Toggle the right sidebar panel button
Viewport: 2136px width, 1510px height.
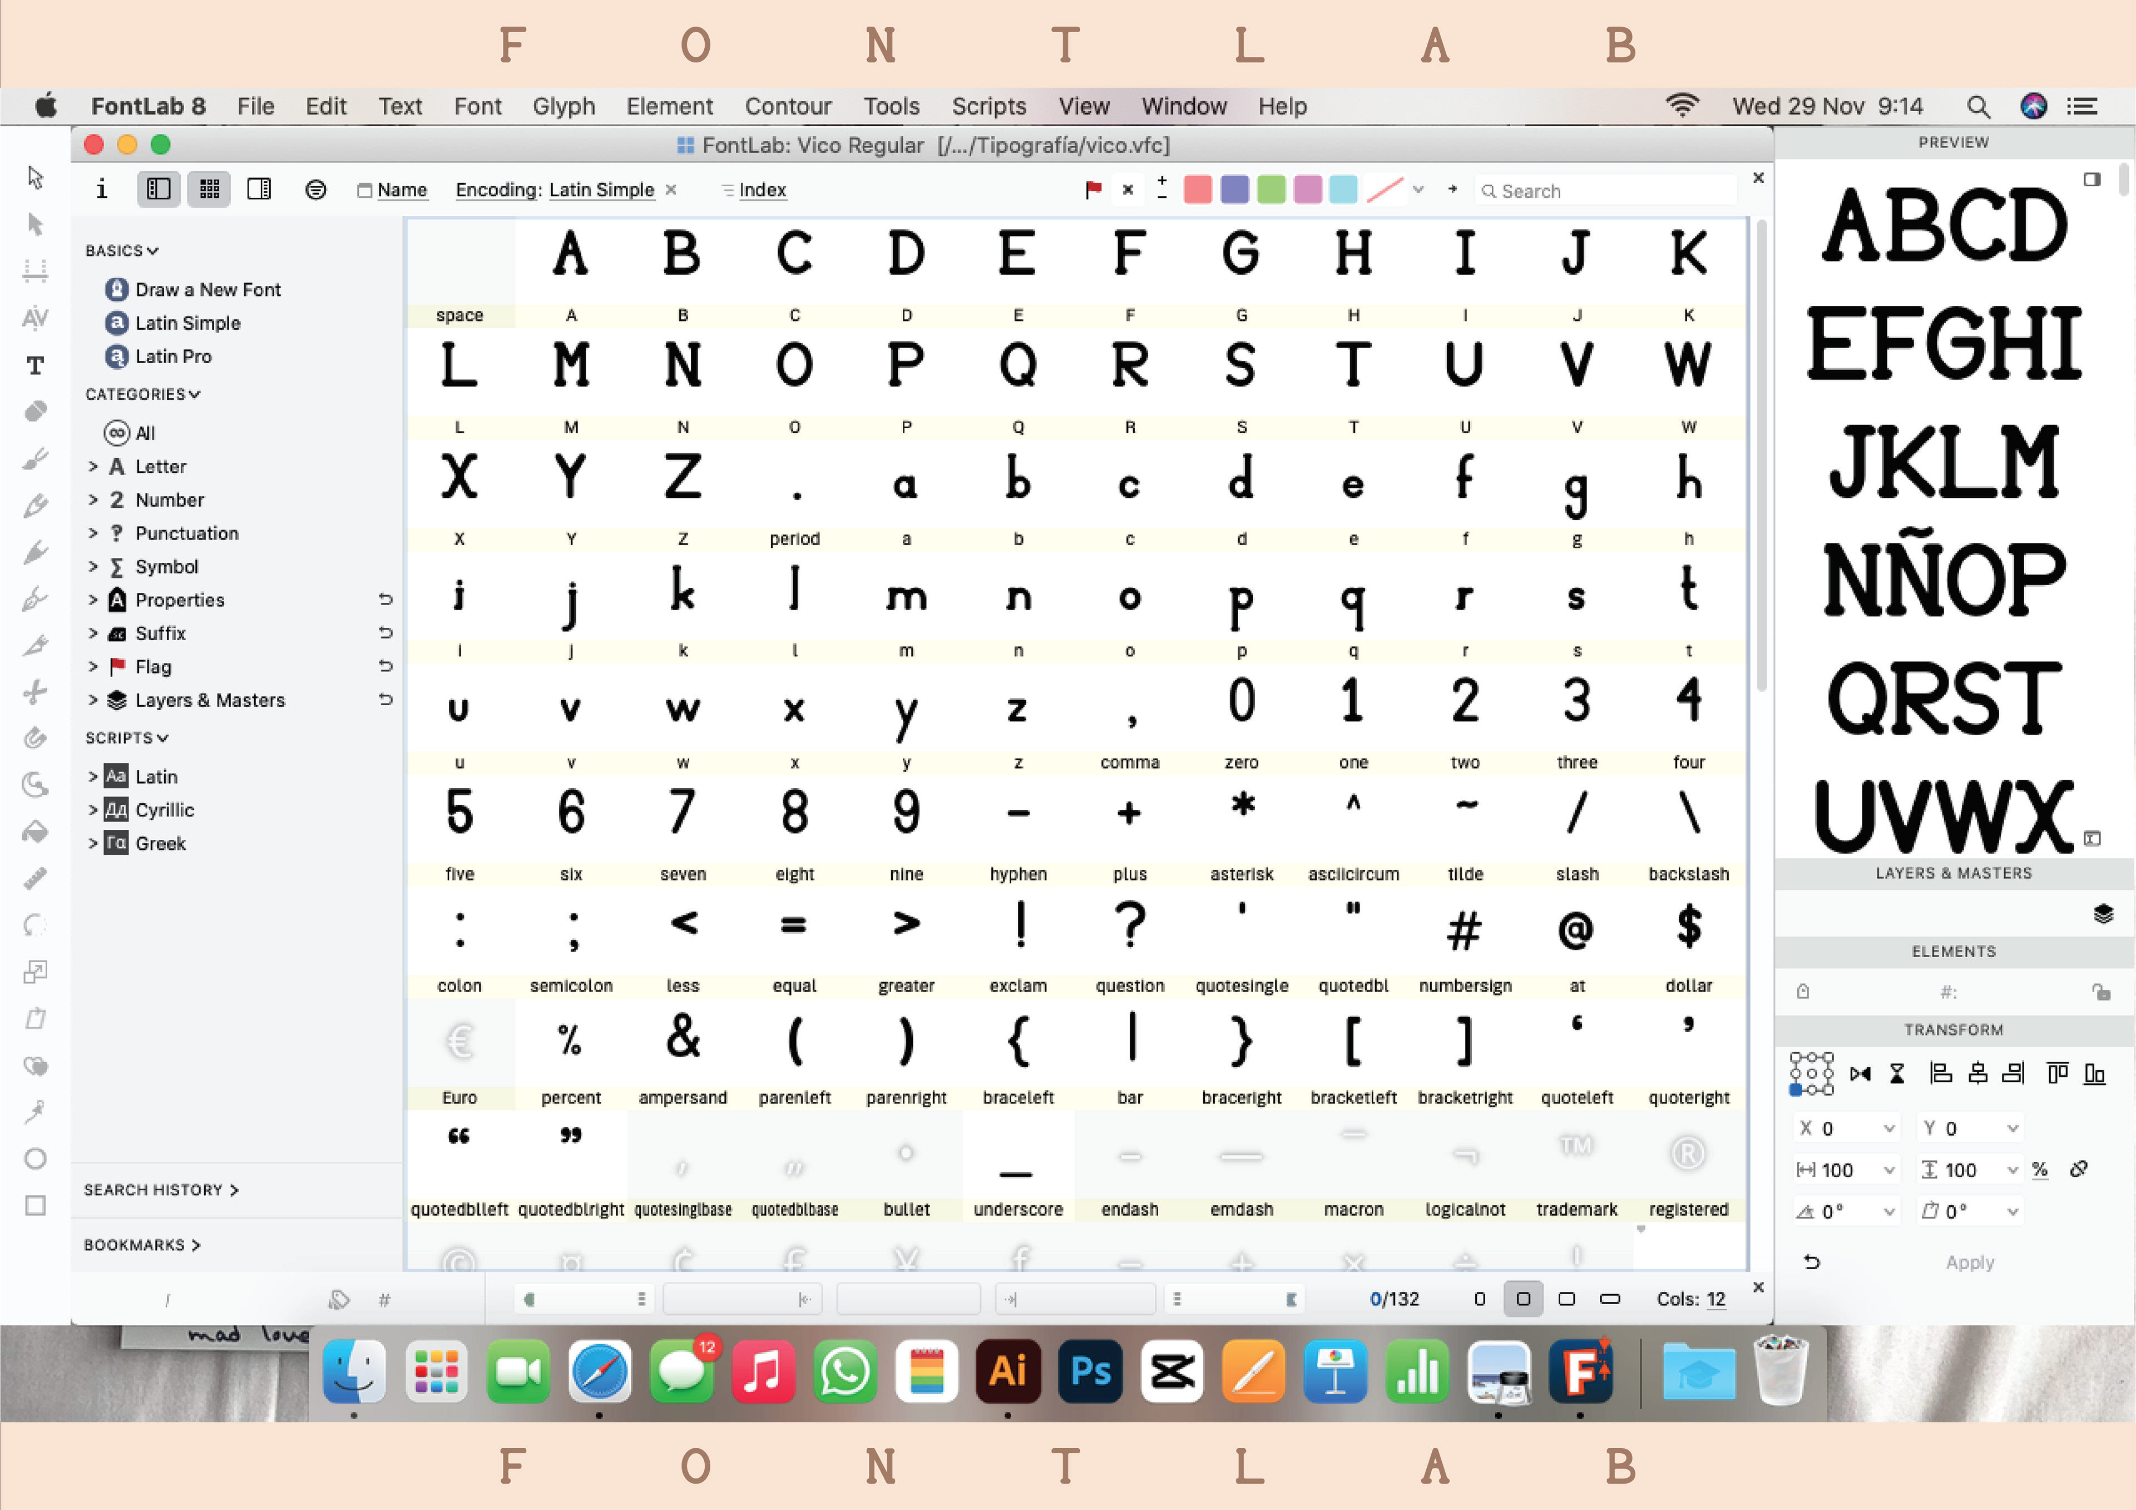259,190
